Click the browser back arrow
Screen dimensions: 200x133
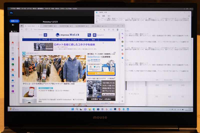[22, 29]
